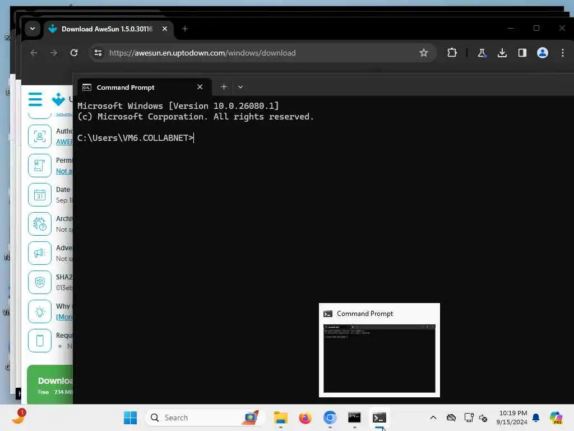Open the older Command Prompt taskbar icon
Screen dimensions: 574x431
354,418
